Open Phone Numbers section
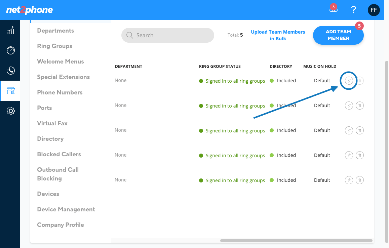Screen dimensions: 389x248 (x=60, y=92)
